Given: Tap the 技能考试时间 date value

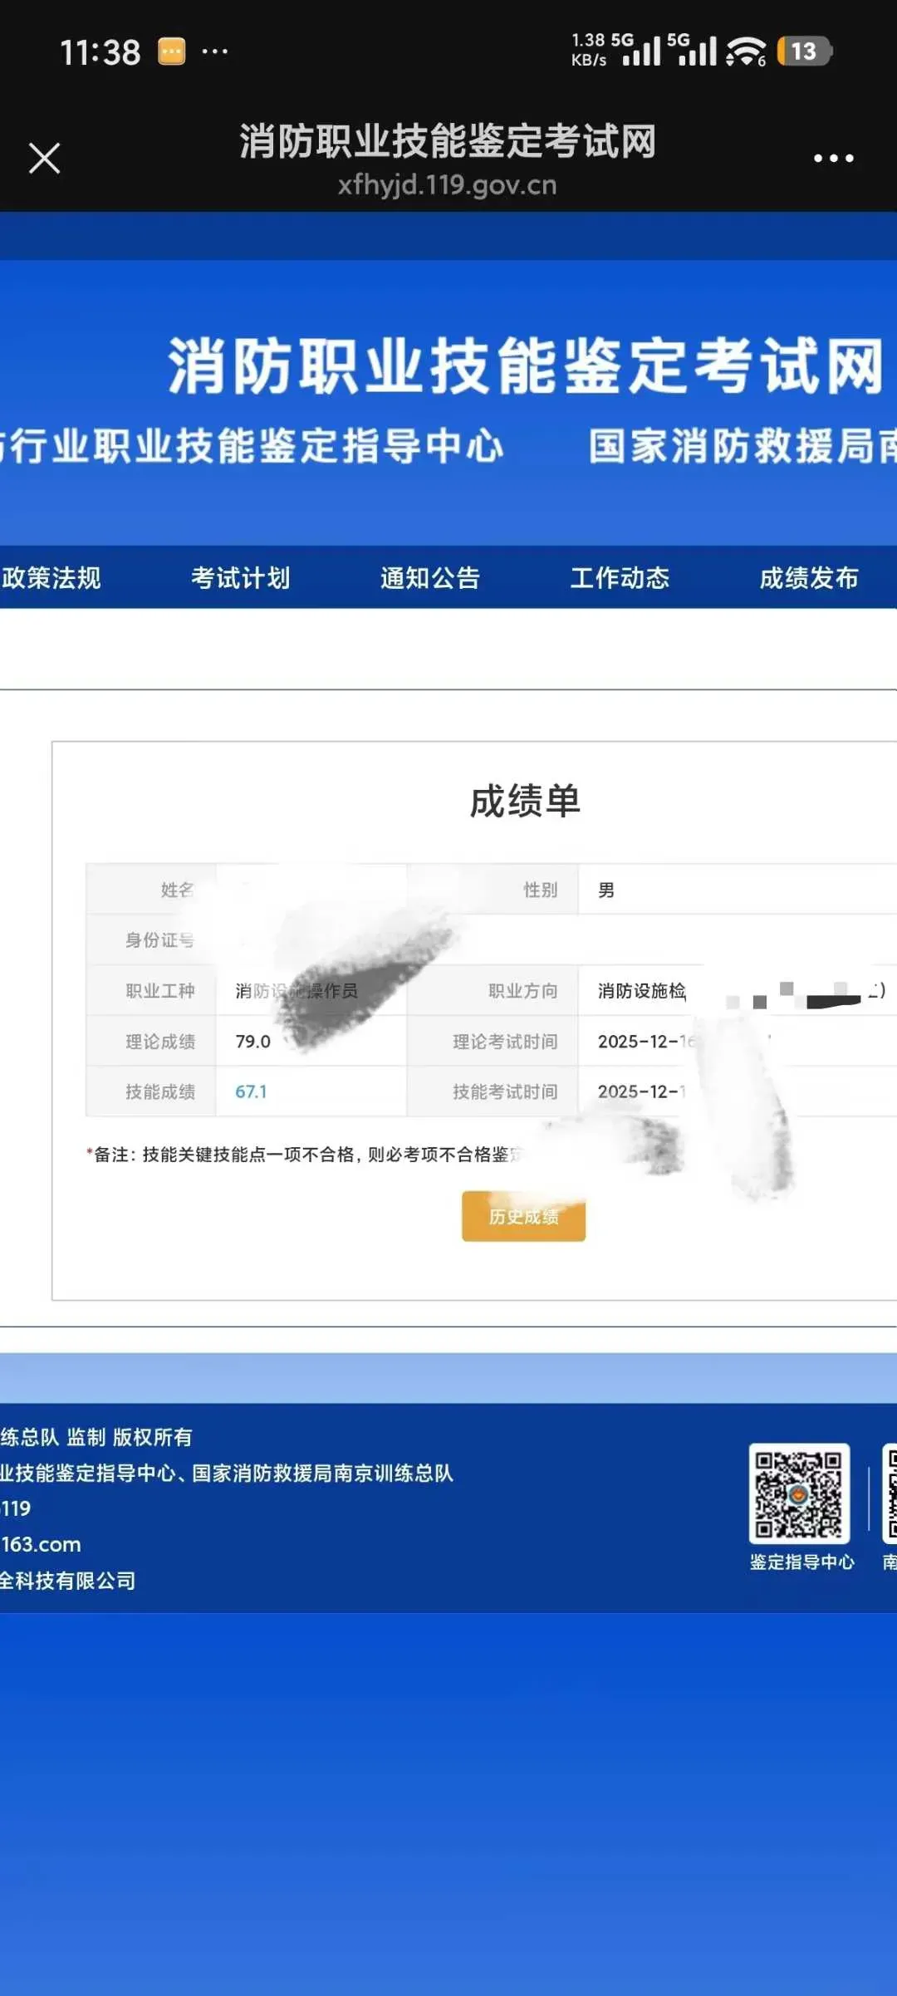Looking at the screenshot, I should point(642,1091).
